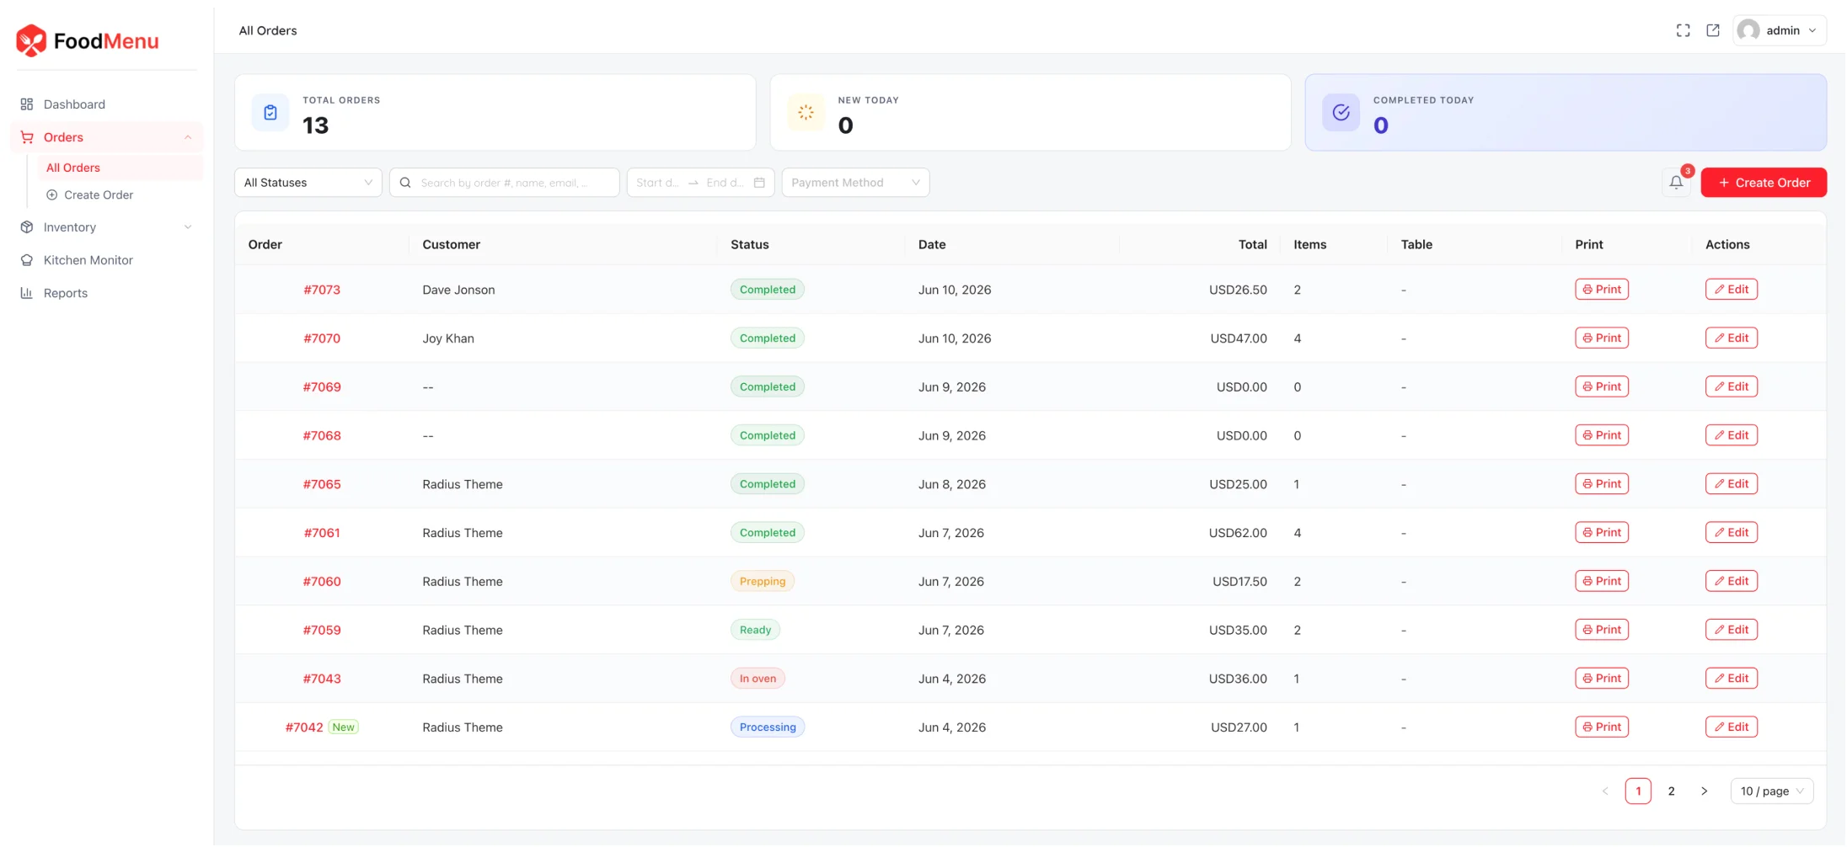Click the FoodMenu logo
Image resolution: width=1847 pixels, height=847 pixels.
[x=88, y=40]
